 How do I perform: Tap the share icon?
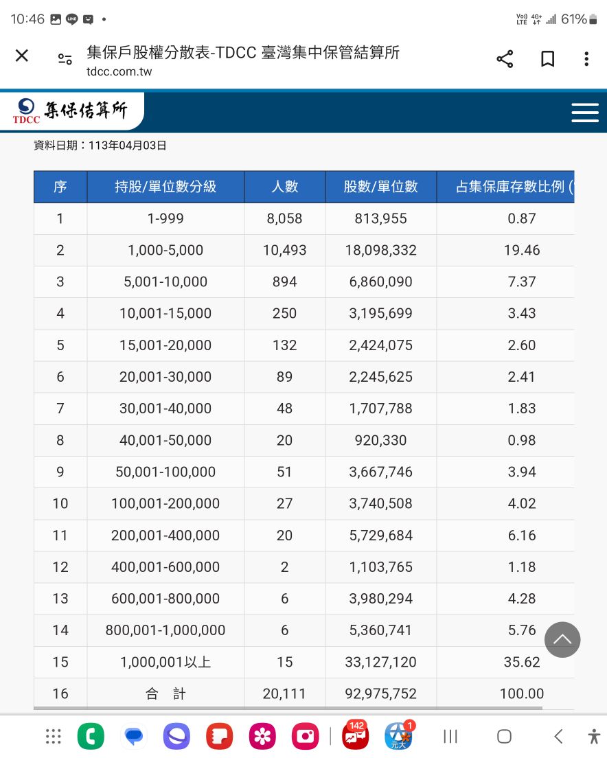click(505, 59)
